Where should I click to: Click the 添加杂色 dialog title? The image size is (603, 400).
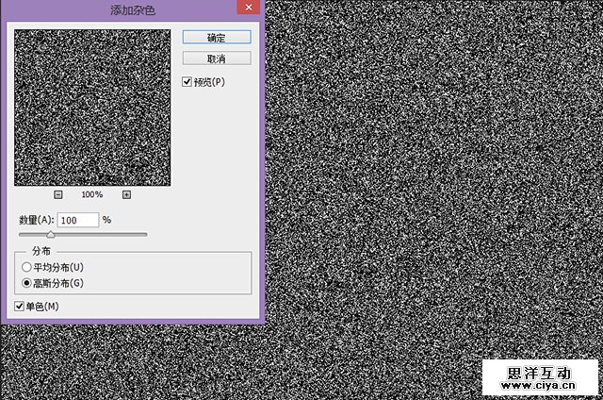(x=133, y=10)
